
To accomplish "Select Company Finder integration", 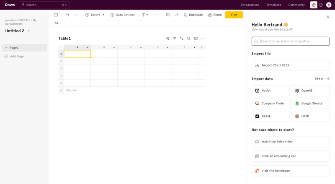I will coord(271,104).
